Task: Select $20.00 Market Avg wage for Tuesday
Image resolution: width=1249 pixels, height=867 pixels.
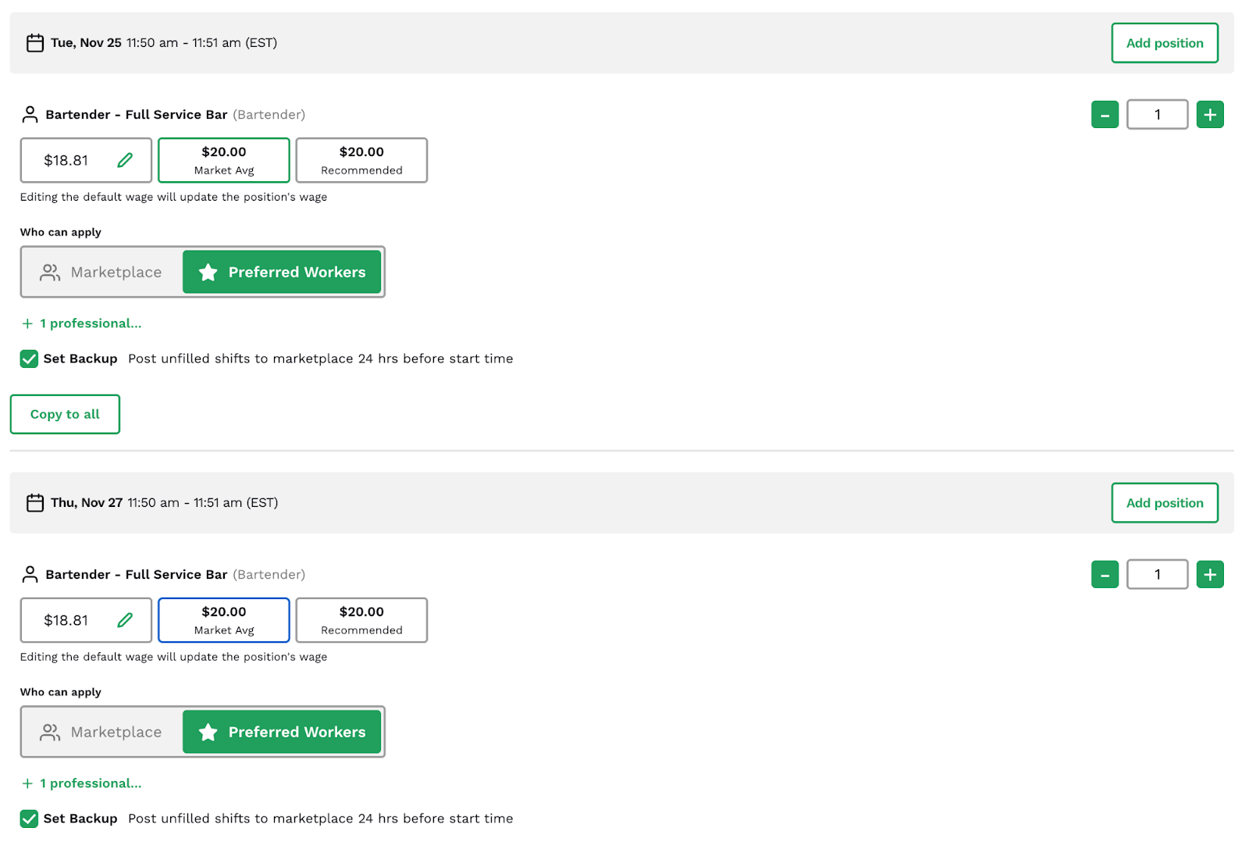Action: click(x=224, y=160)
